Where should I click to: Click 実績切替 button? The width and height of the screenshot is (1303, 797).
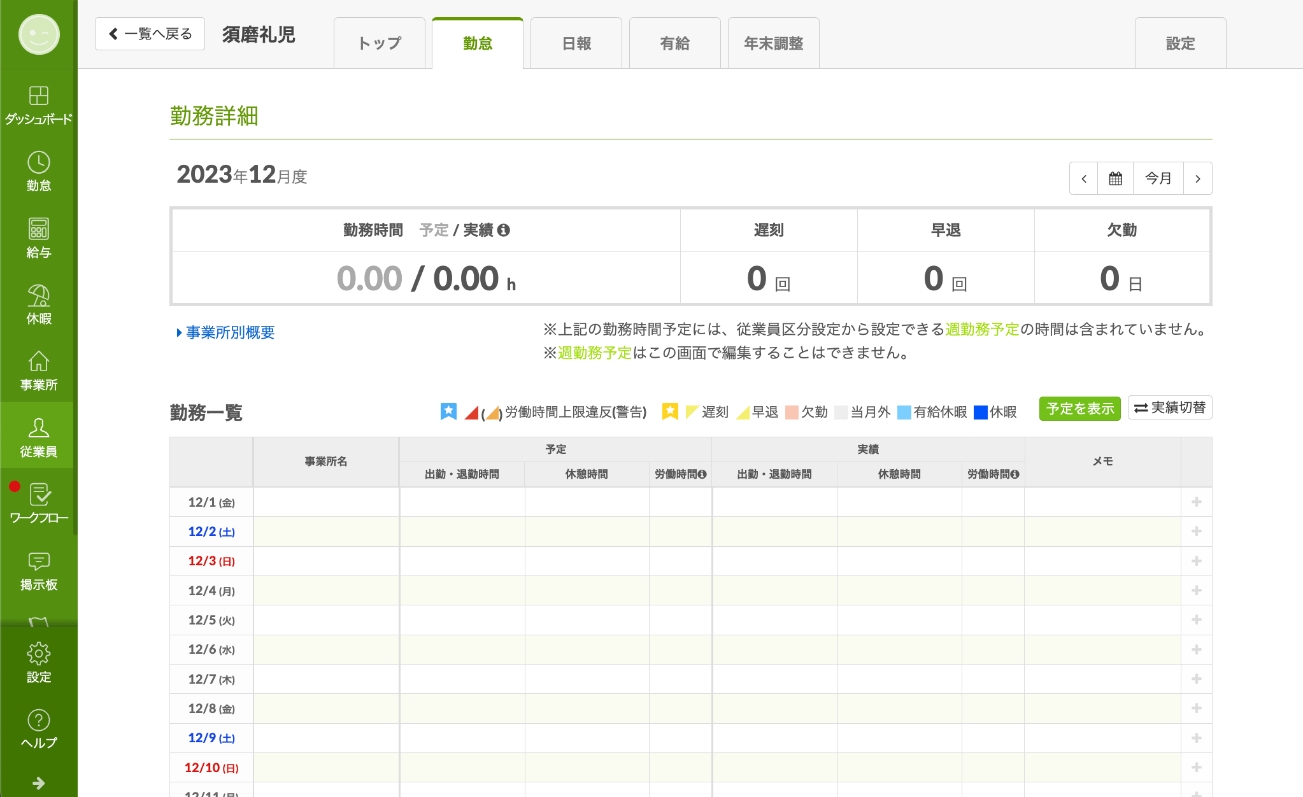coord(1170,407)
